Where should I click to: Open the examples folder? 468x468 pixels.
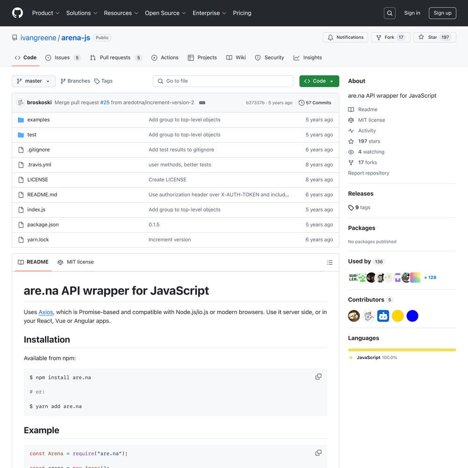38,120
